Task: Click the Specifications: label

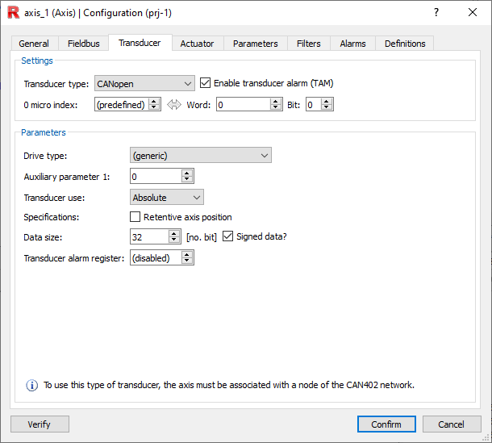Action: (52, 217)
